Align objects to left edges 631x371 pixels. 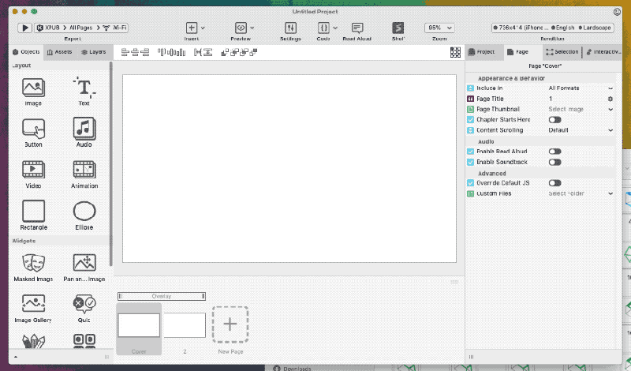[x=125, y=52]
